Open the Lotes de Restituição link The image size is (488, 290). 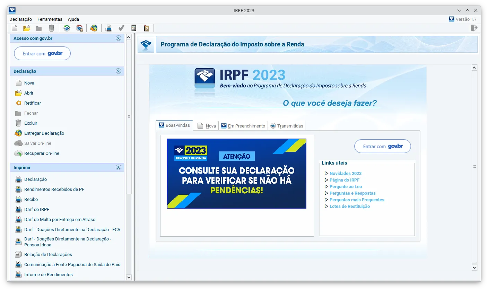pos(349,206)
